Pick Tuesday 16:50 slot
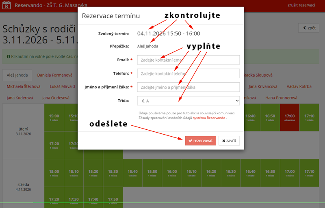This screenshot has height=208, width=325. click(270, 118)
